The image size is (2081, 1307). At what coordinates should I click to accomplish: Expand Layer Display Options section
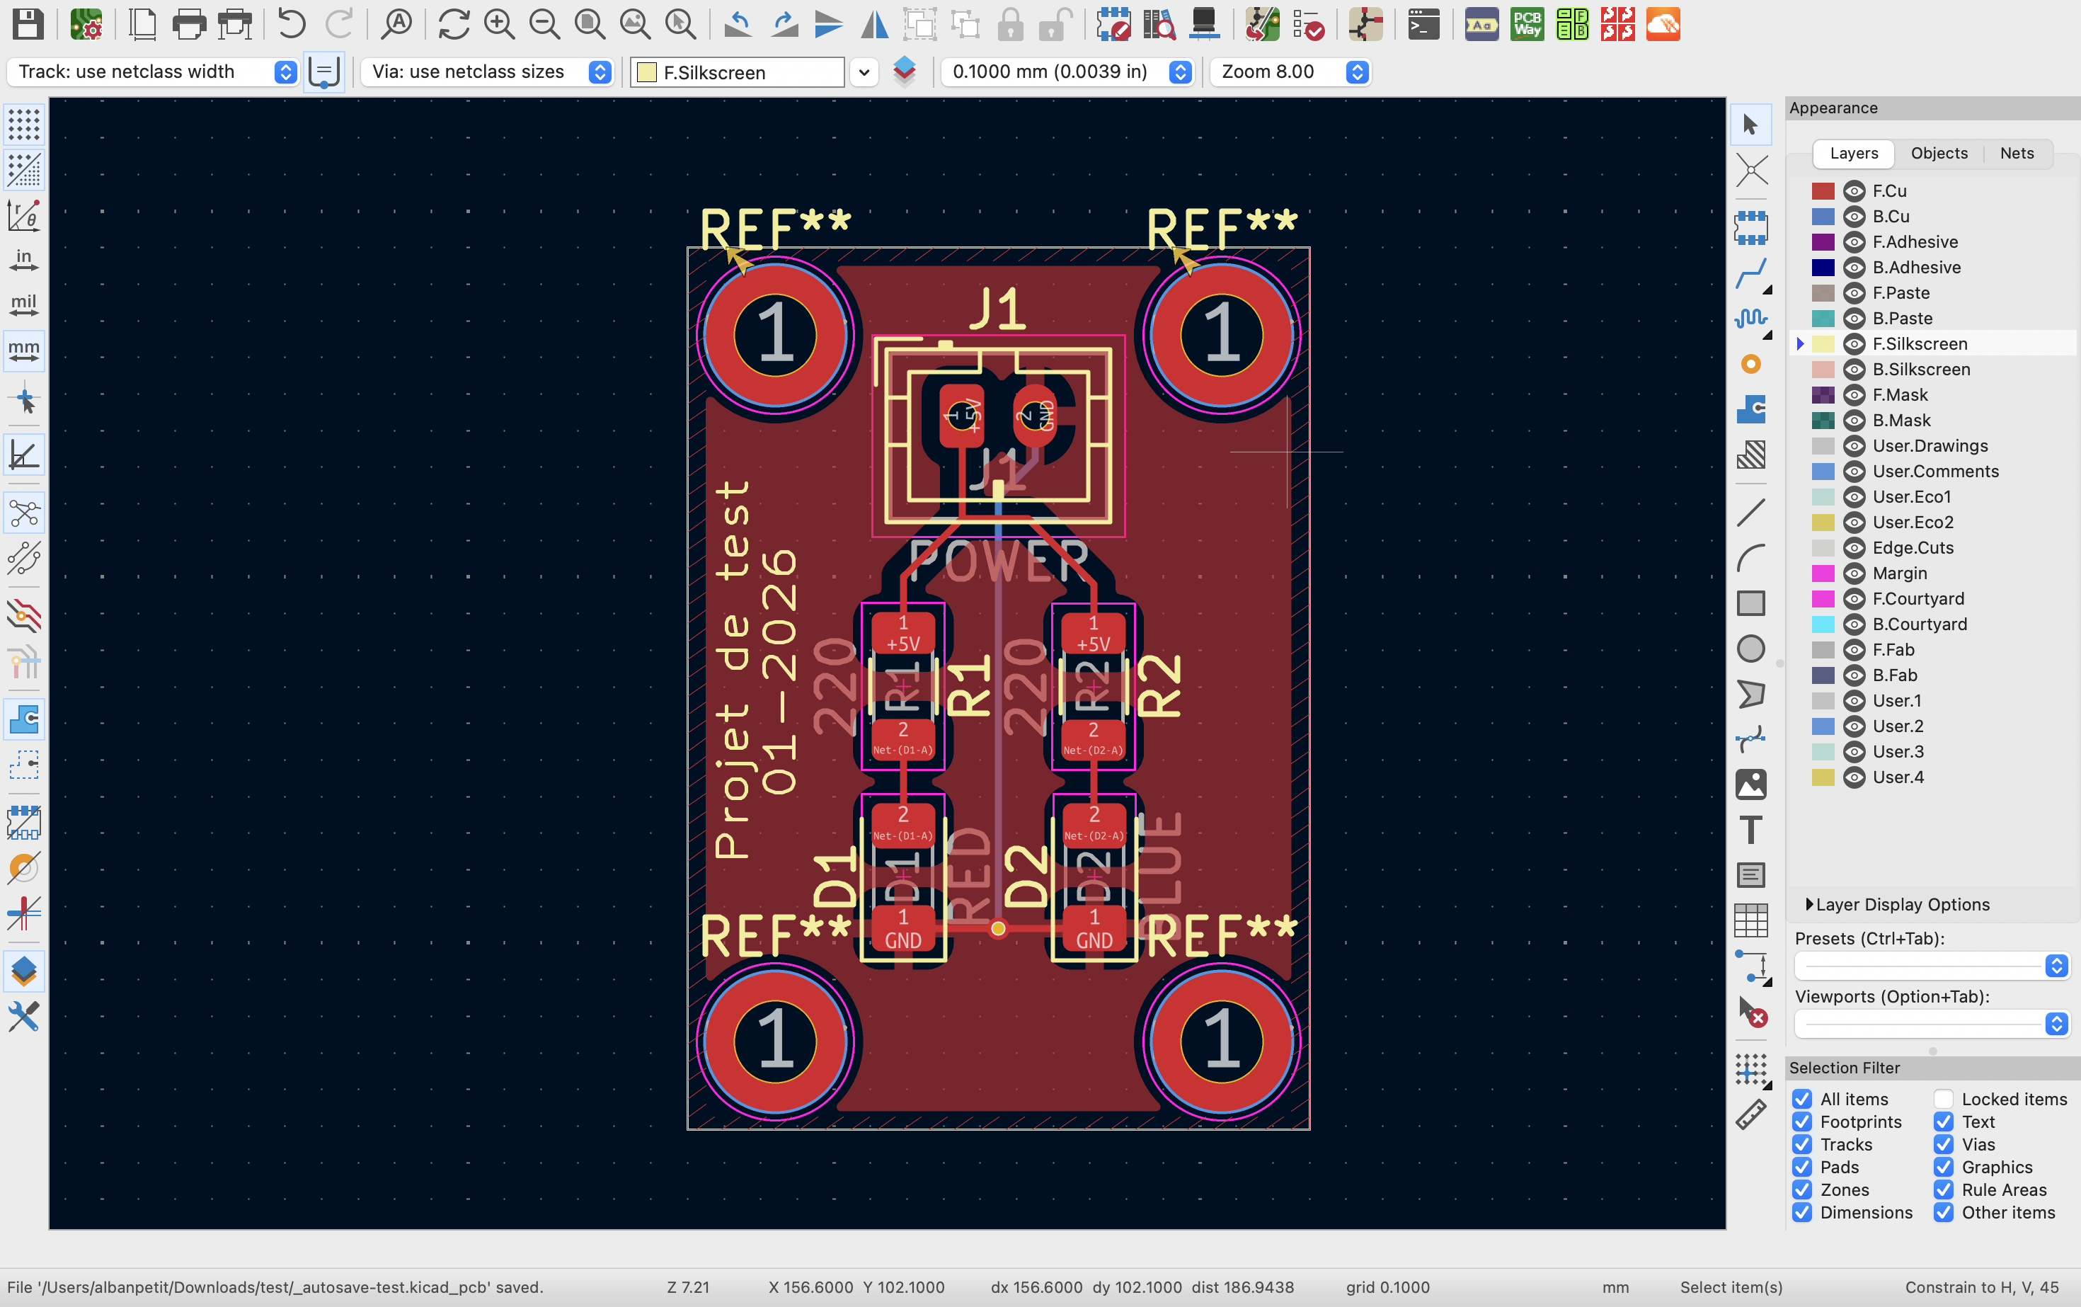(1810, 904)
